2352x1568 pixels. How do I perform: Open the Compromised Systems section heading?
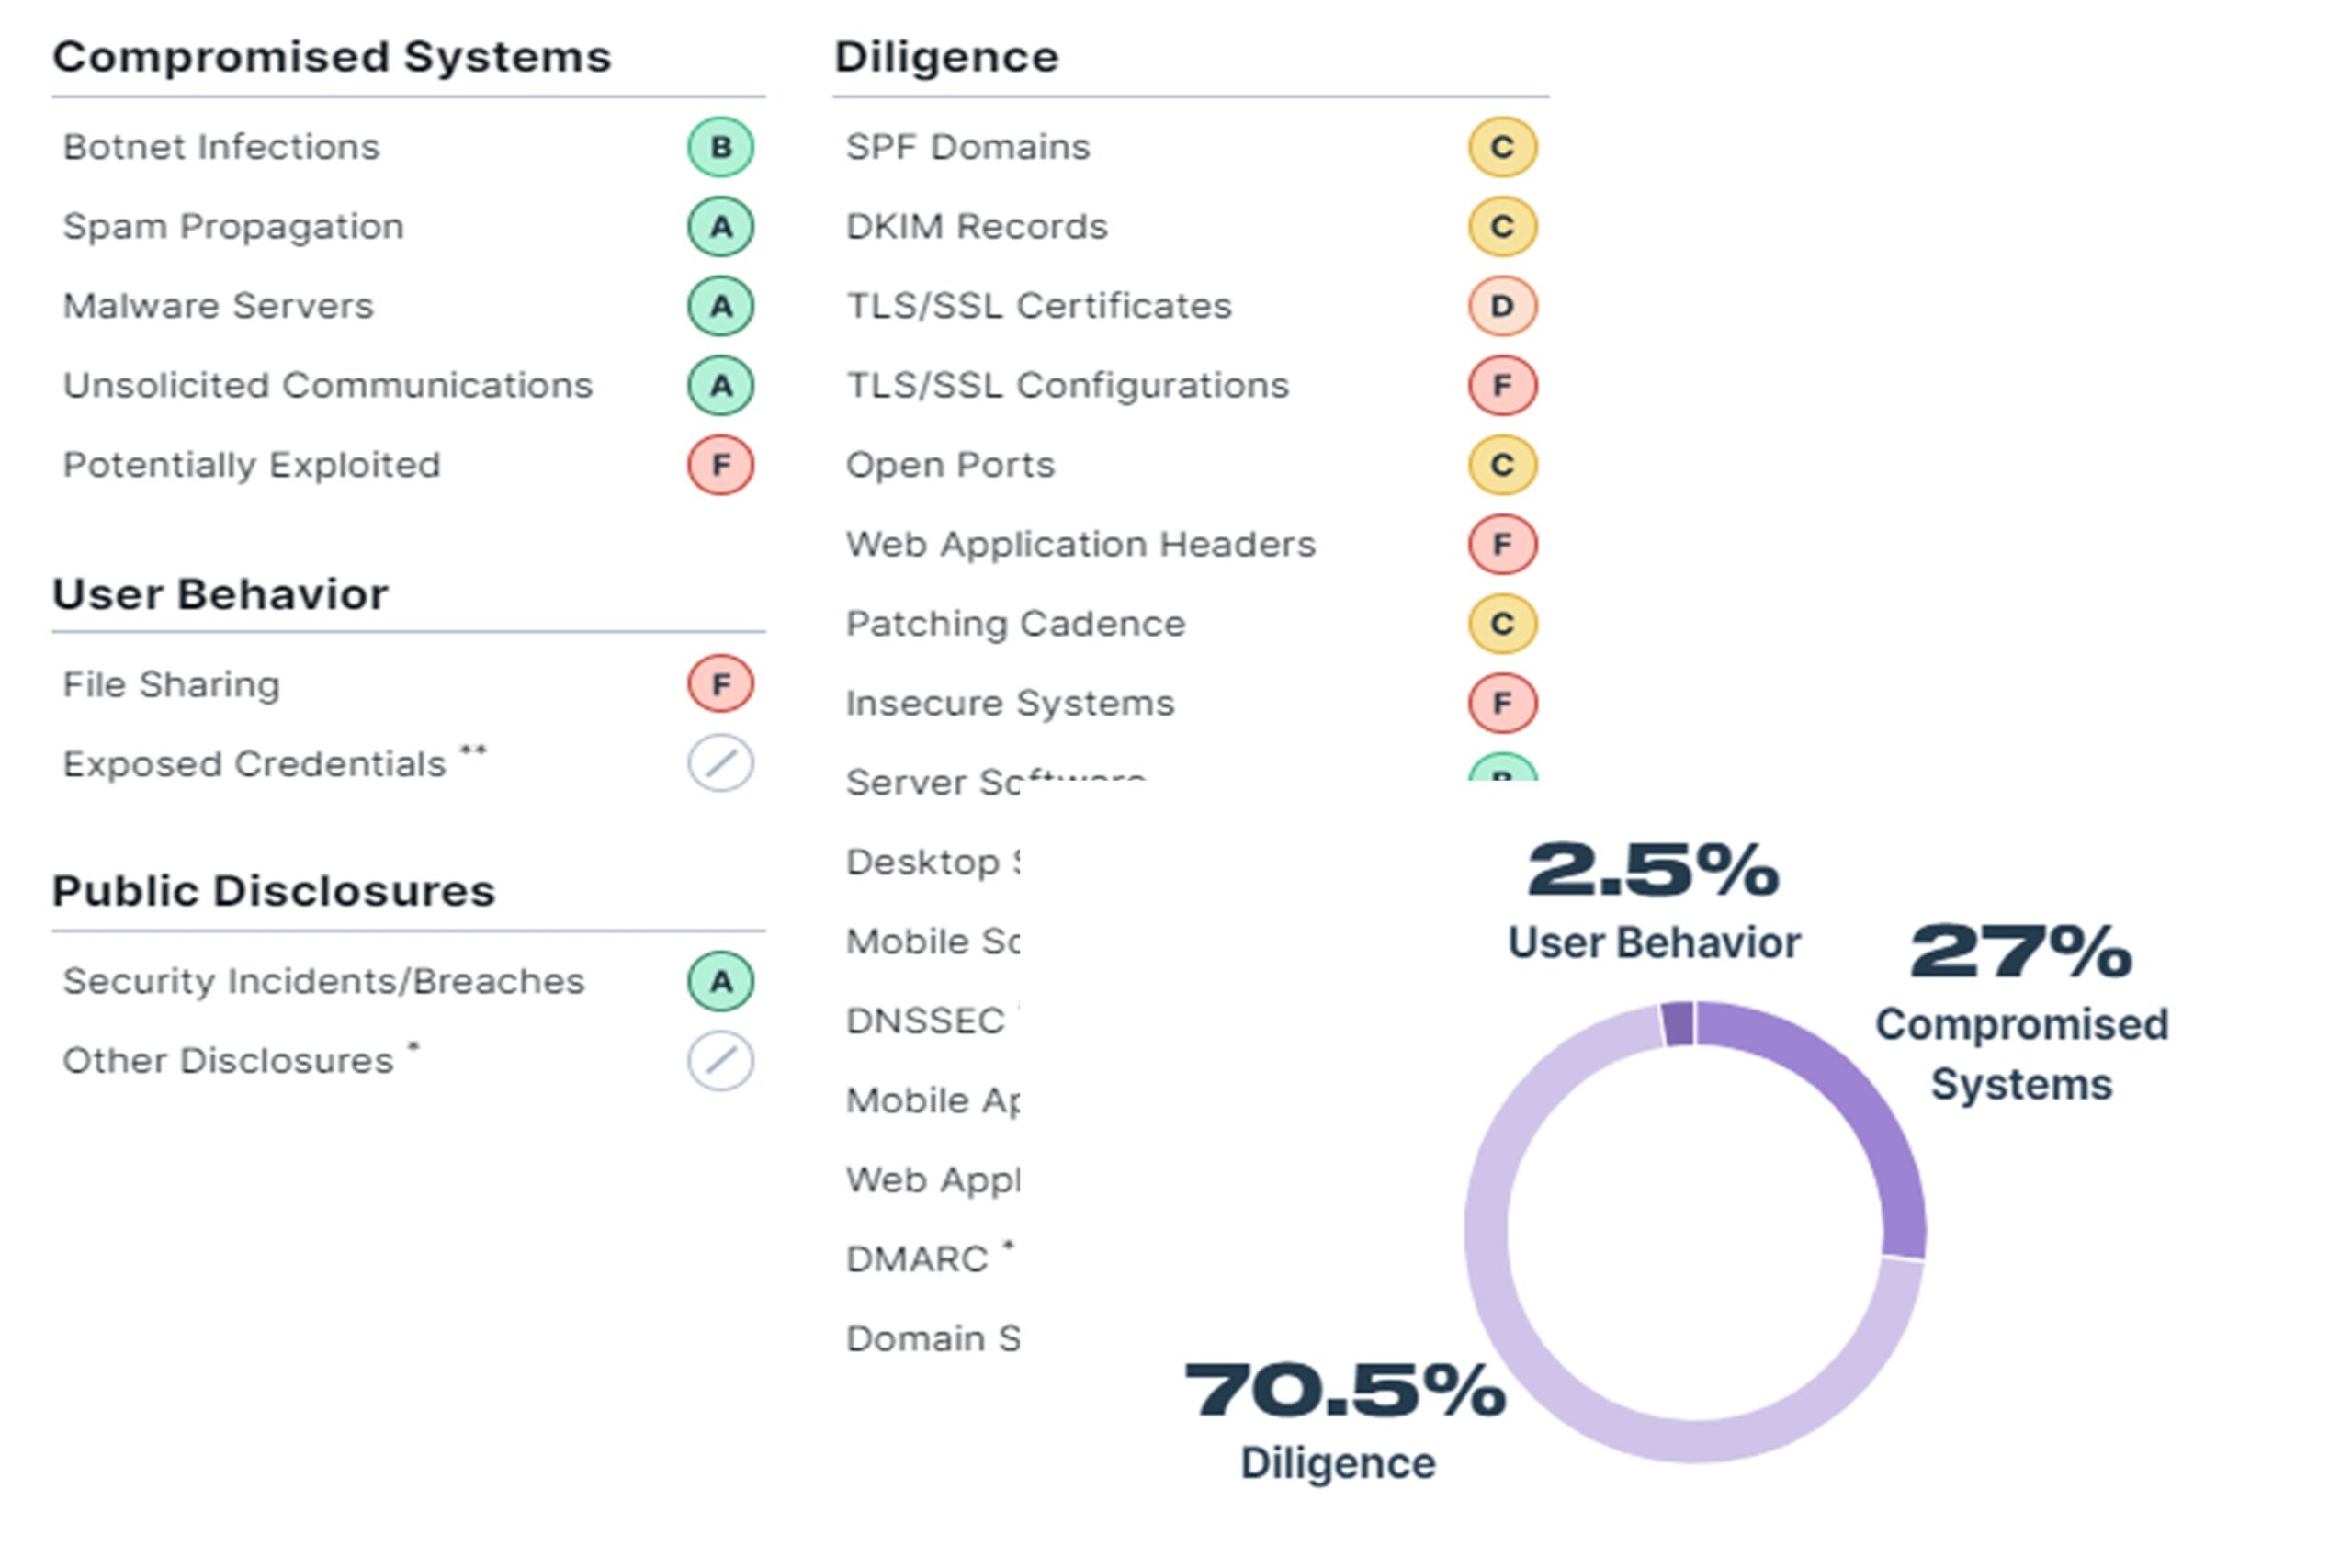pos(331,57)
